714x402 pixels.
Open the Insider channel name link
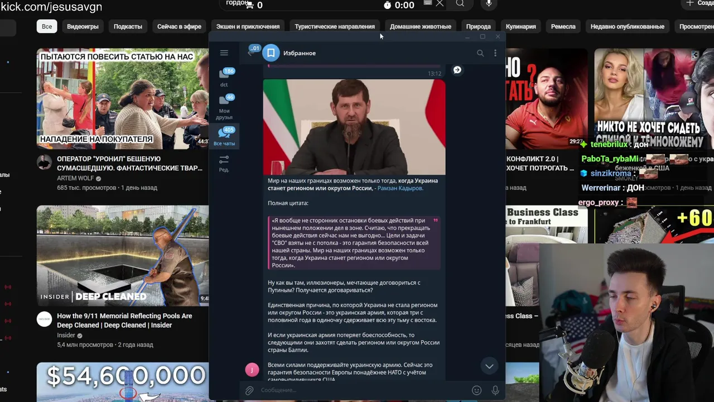tap(66, 336)
